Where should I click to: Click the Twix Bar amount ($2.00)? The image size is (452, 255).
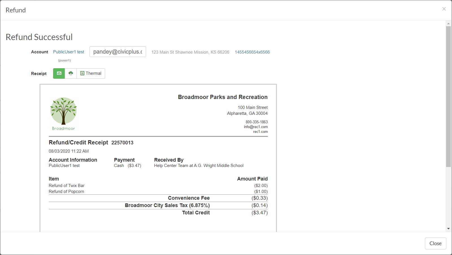click(261, 186)
